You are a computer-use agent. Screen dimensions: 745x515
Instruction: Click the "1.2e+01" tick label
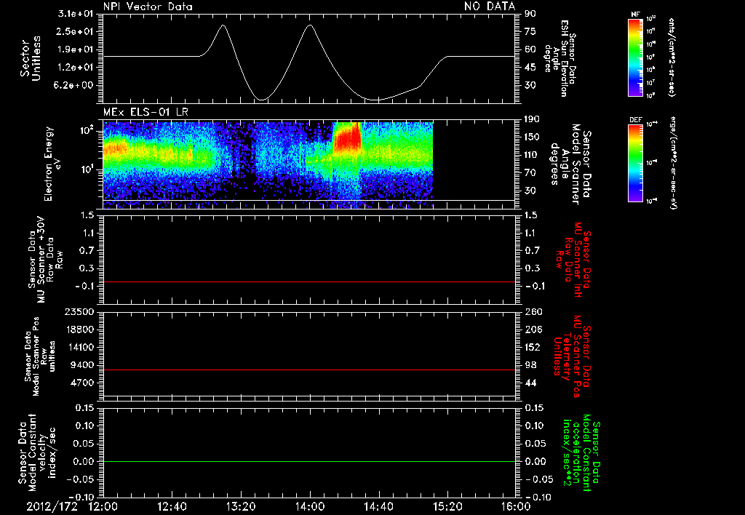click(76, 68)
